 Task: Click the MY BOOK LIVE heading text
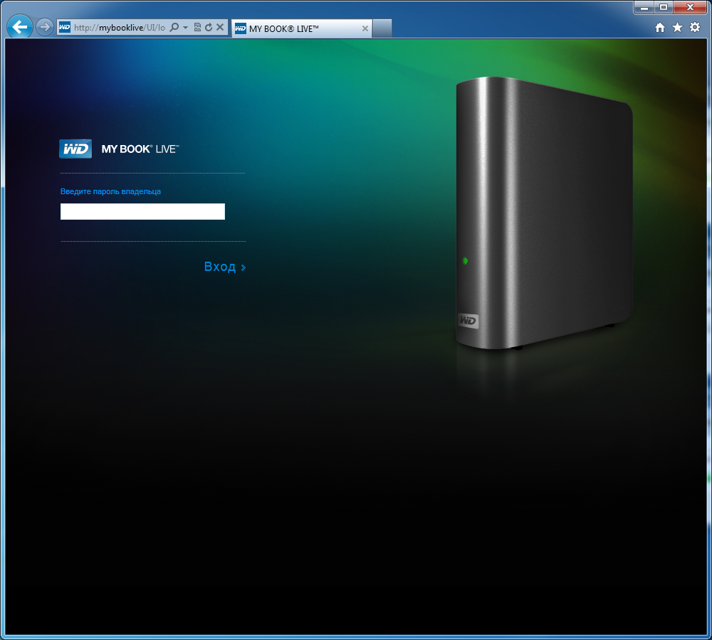140,149
